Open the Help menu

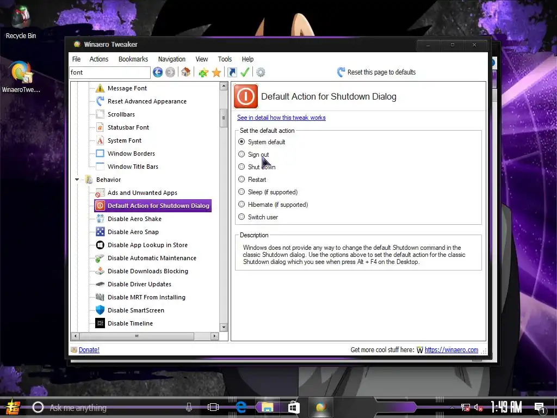(x=247, y=59)
